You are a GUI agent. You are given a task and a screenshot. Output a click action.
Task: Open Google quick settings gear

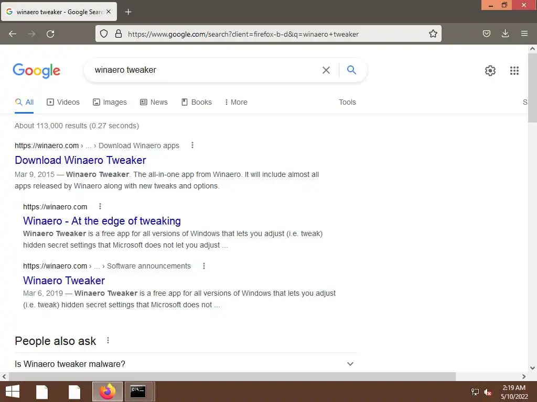point(490,71)
